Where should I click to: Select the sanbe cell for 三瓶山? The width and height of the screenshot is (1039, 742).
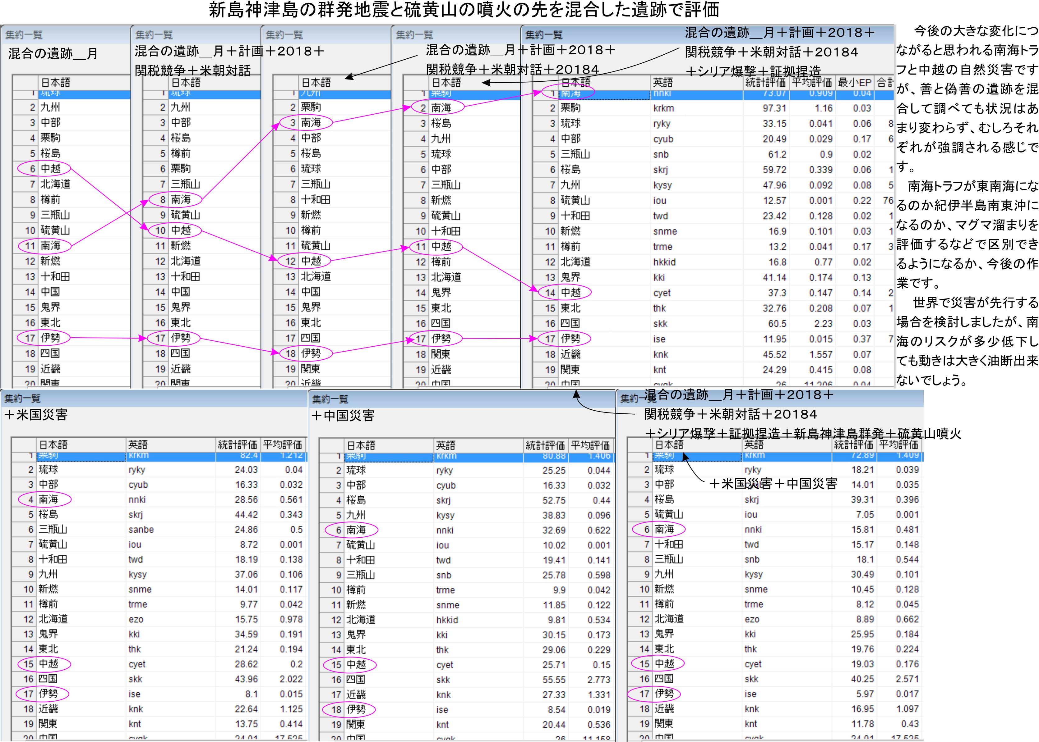tap(141, 530)
